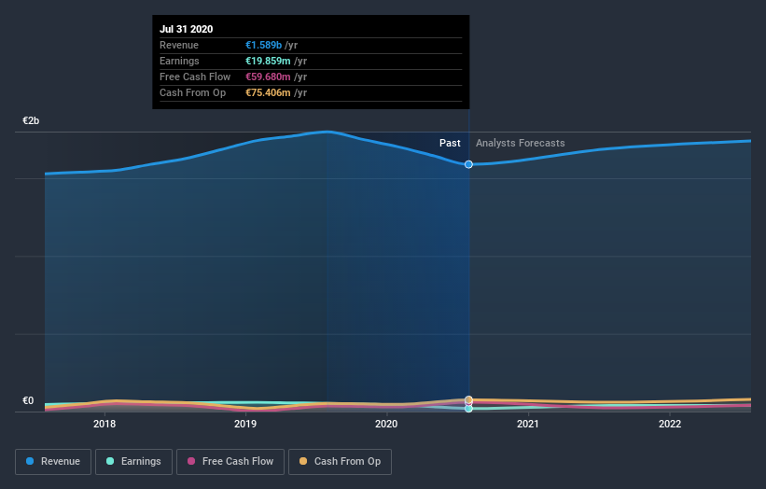766x489 pixels.
Task: Click the Analysts Forecasts label
Action: (x=521, y=143)
